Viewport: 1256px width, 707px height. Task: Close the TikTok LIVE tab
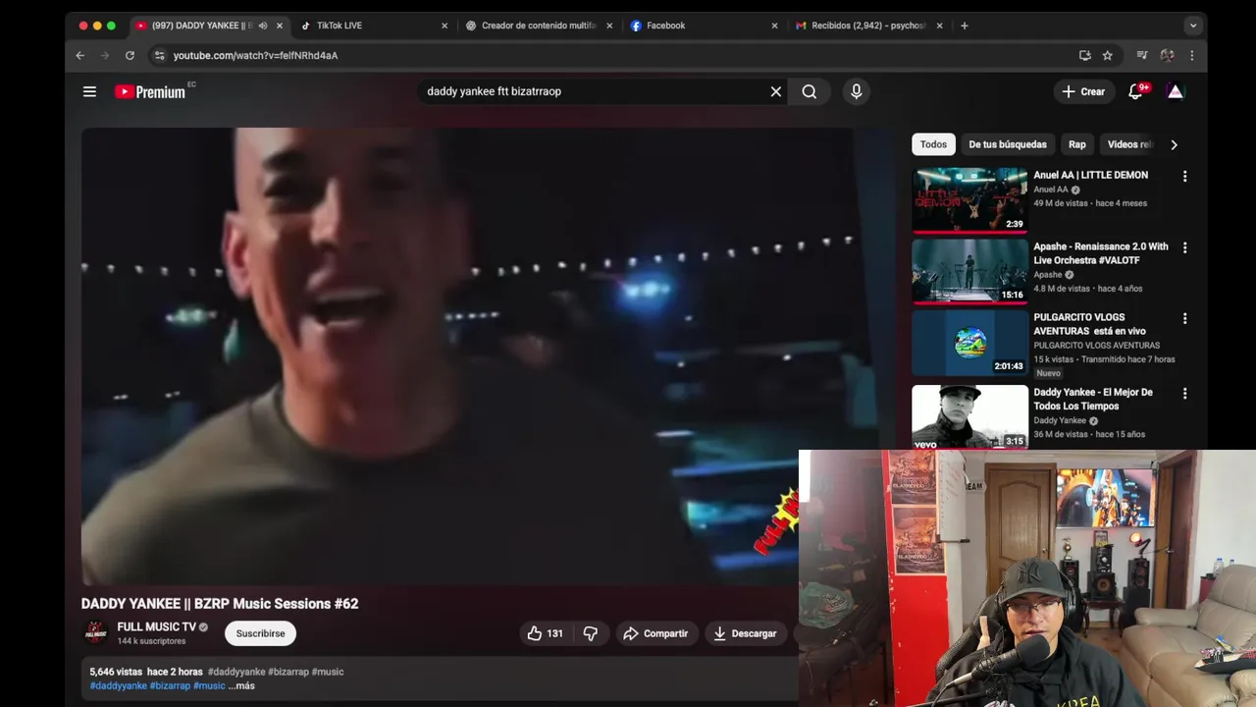(x=445, y=26)
